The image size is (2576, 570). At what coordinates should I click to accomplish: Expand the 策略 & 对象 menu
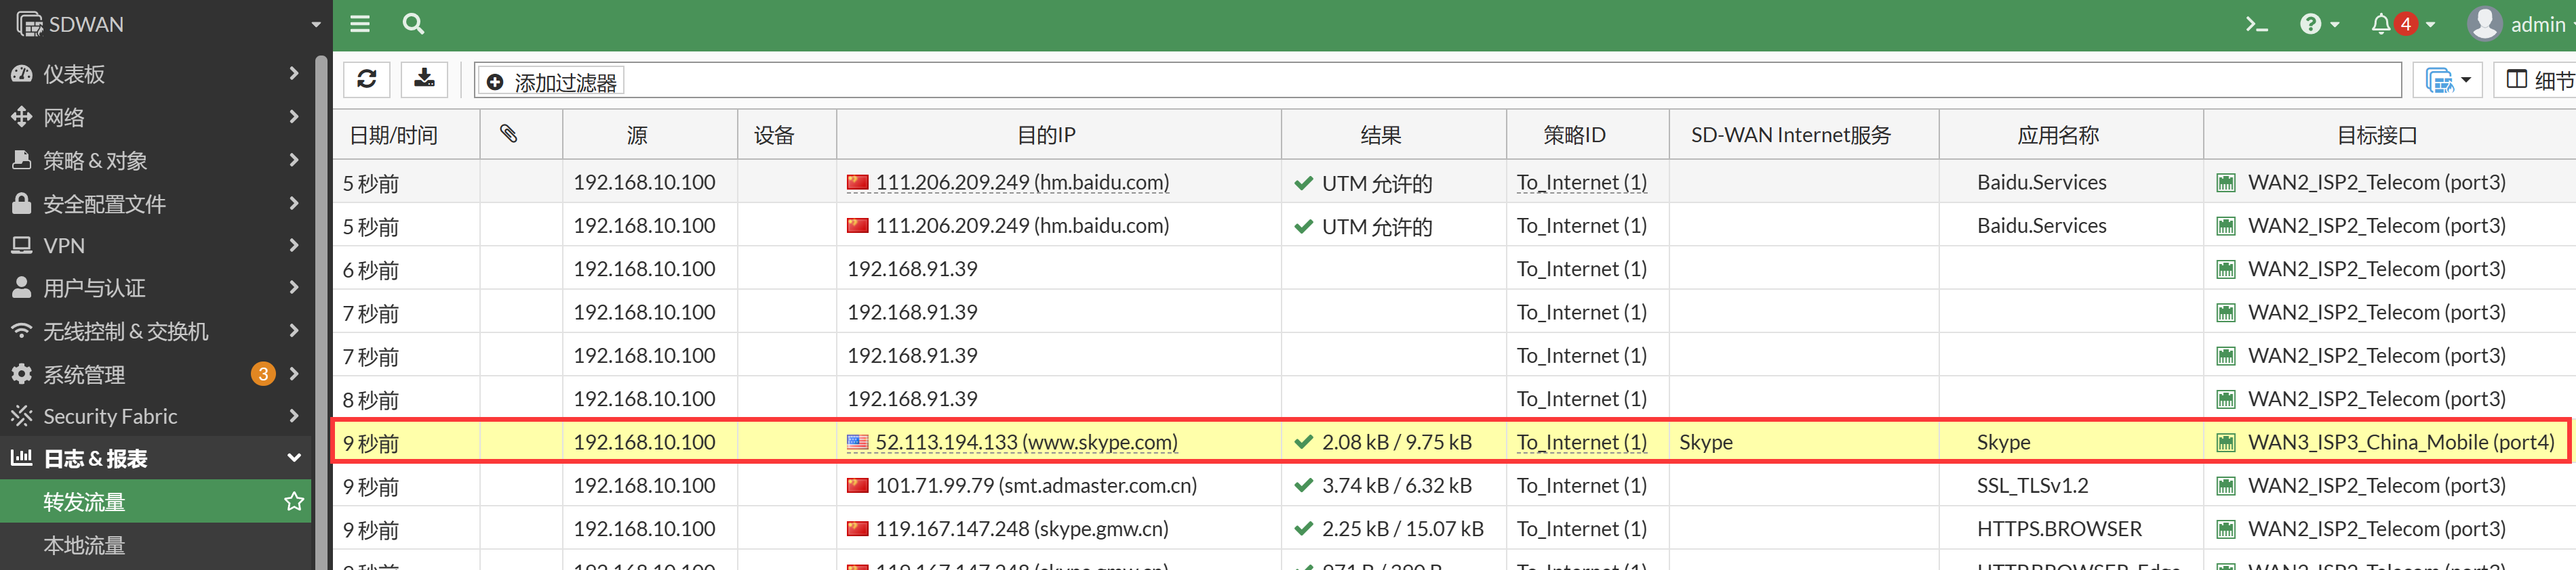coord(156,160)
